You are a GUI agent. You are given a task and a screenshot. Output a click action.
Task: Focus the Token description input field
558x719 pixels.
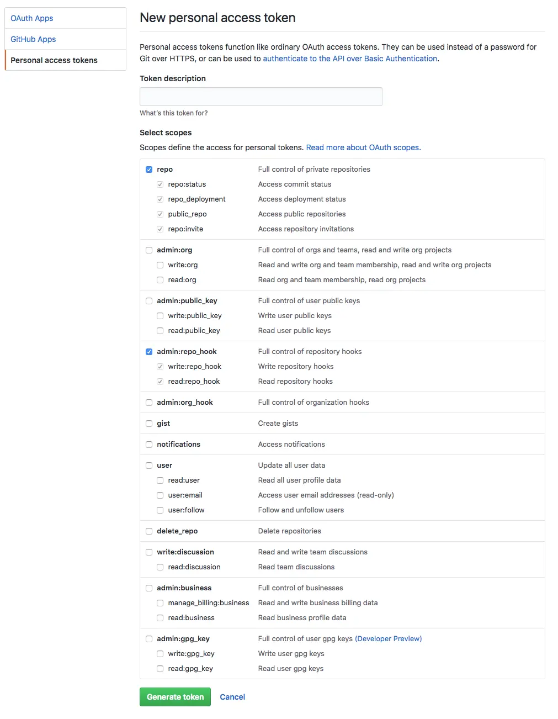[261, 97]
